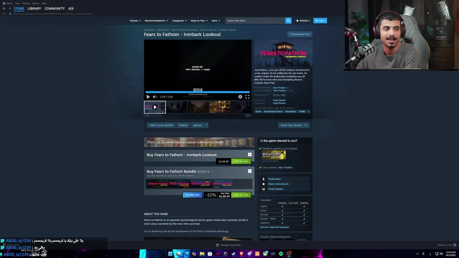
Task: Open the Cart button
Action: (x=320, y=20)
